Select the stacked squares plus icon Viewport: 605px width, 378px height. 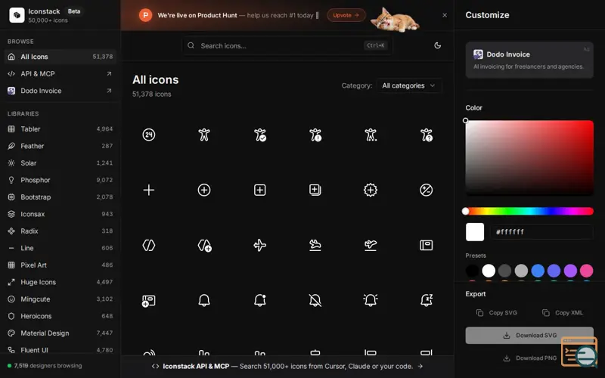[x=315, y=190]
